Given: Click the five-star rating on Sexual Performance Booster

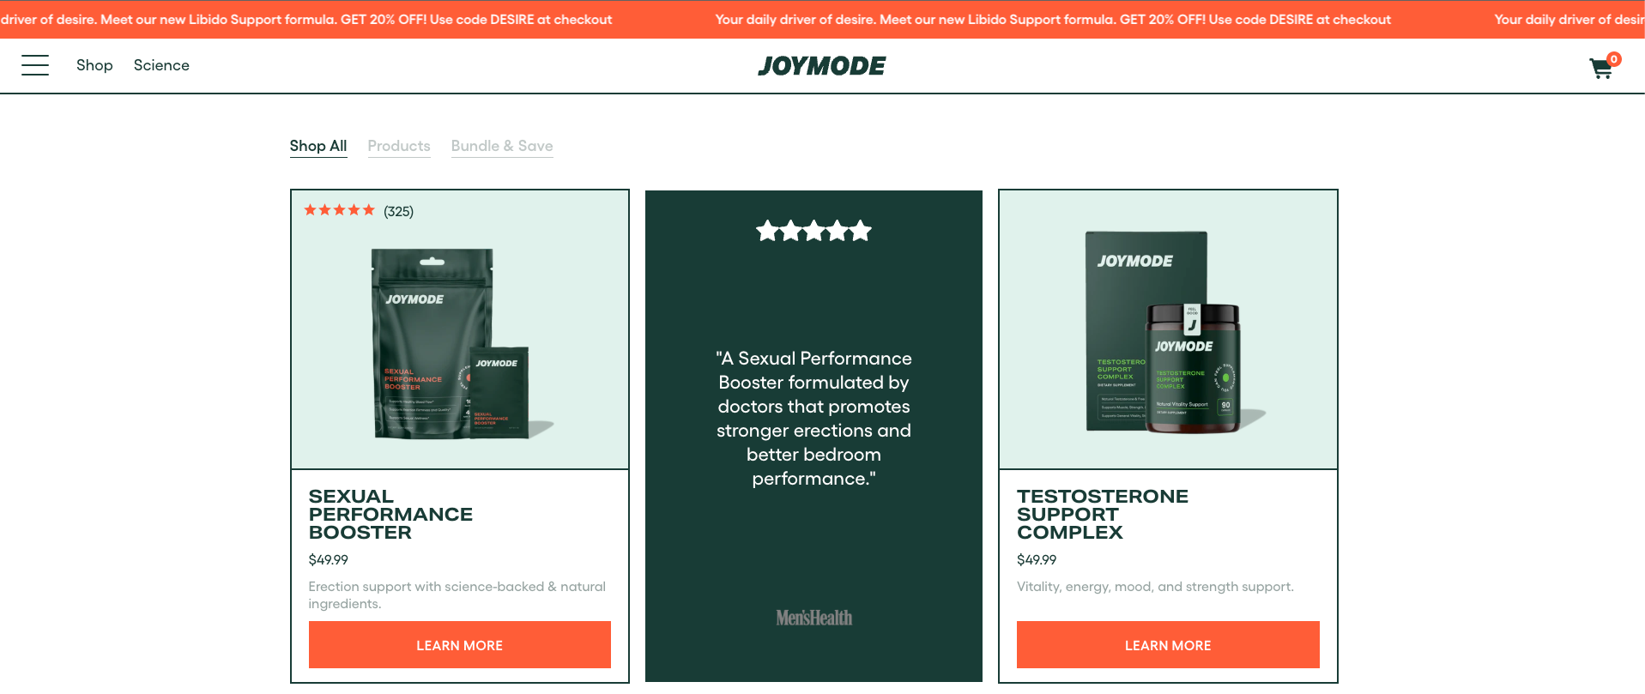Looking at the screenshot, I should pyautogui.click(x=340, y=210).
